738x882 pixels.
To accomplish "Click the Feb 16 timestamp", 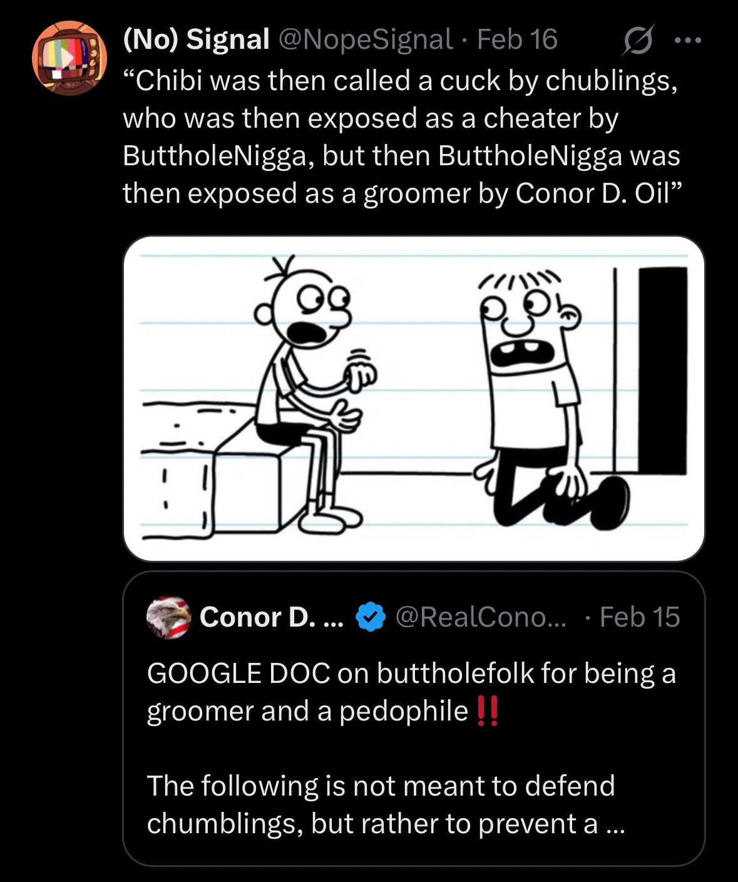I will [517, 39].
